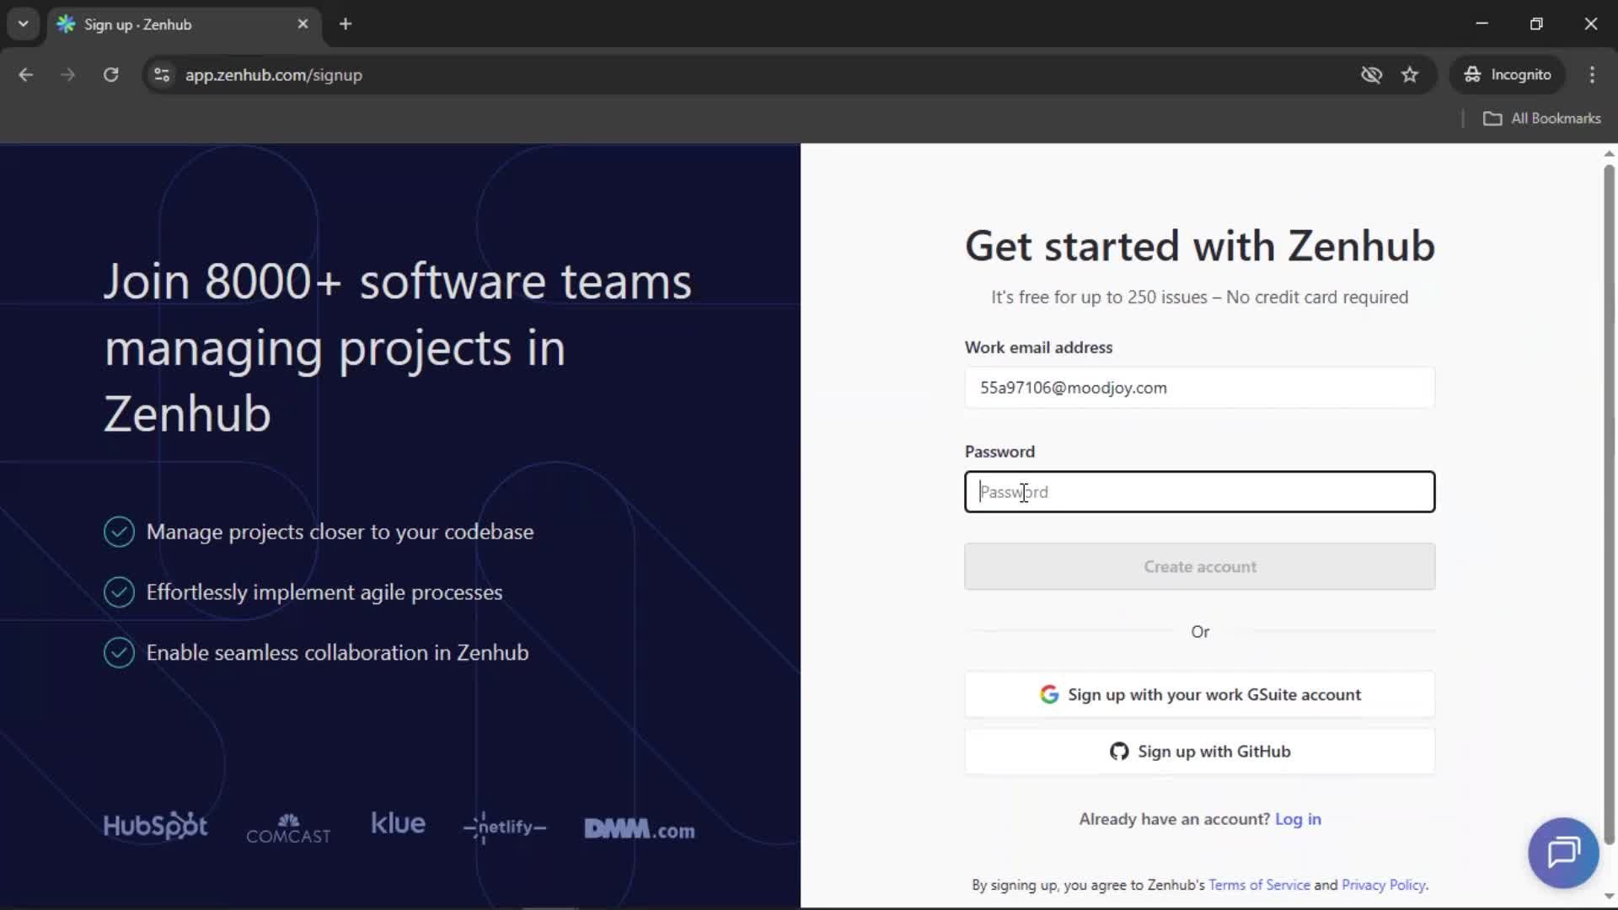This screenshot has width=1618, height=910.
Task: Open the Privacy Policy link
Action: tap(1384, 885)
